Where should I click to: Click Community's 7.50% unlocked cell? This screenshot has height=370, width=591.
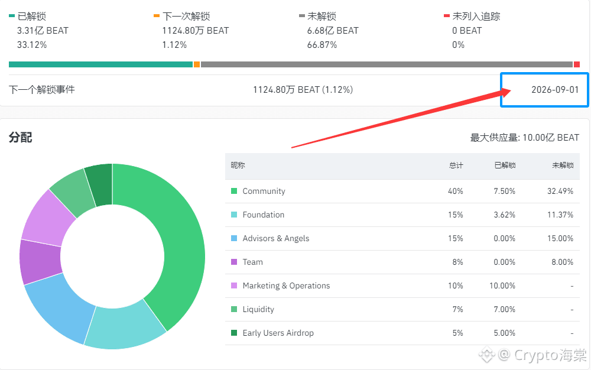[x=504, y=191]
